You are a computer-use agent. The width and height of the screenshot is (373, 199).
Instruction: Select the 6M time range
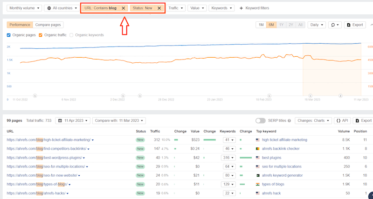click(x=271, y=25)
